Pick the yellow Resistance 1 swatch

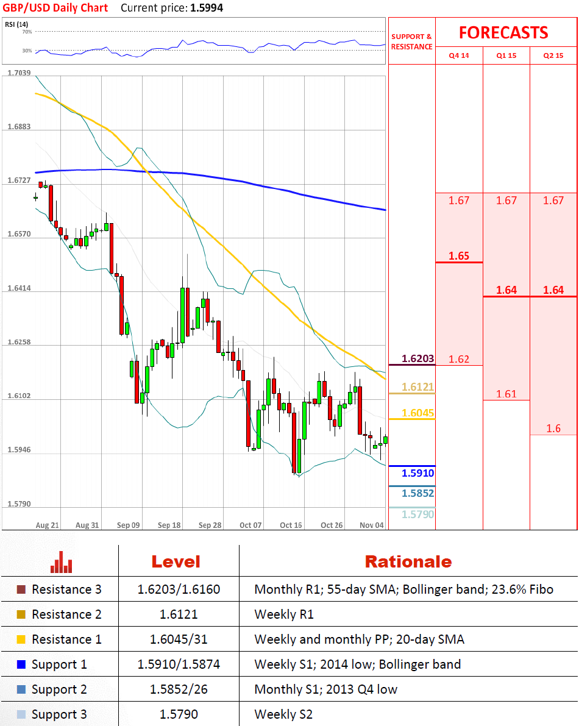coord(21,639)
